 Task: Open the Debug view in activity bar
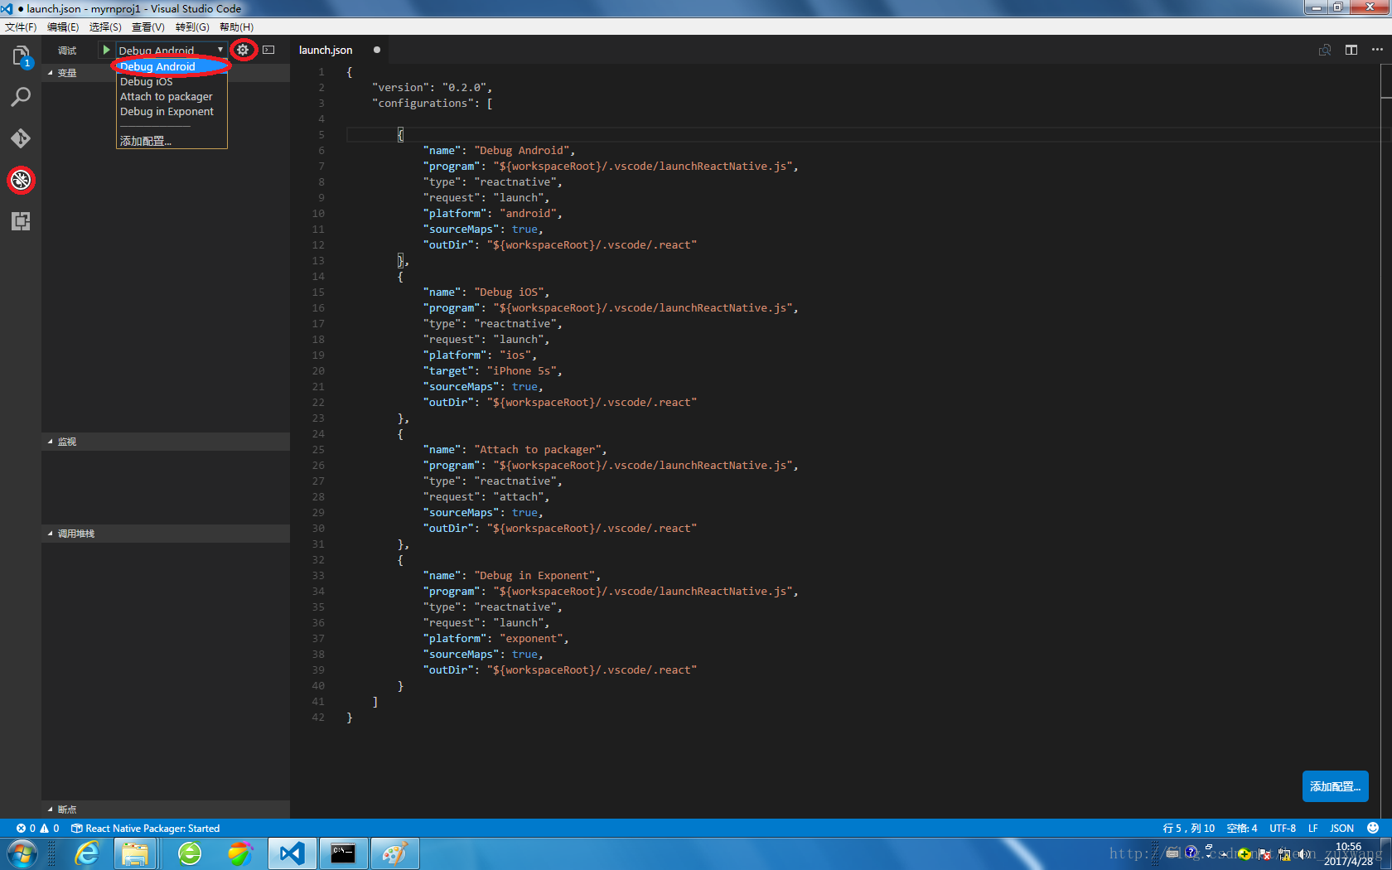pyautogui.click(x=21, y=180)
